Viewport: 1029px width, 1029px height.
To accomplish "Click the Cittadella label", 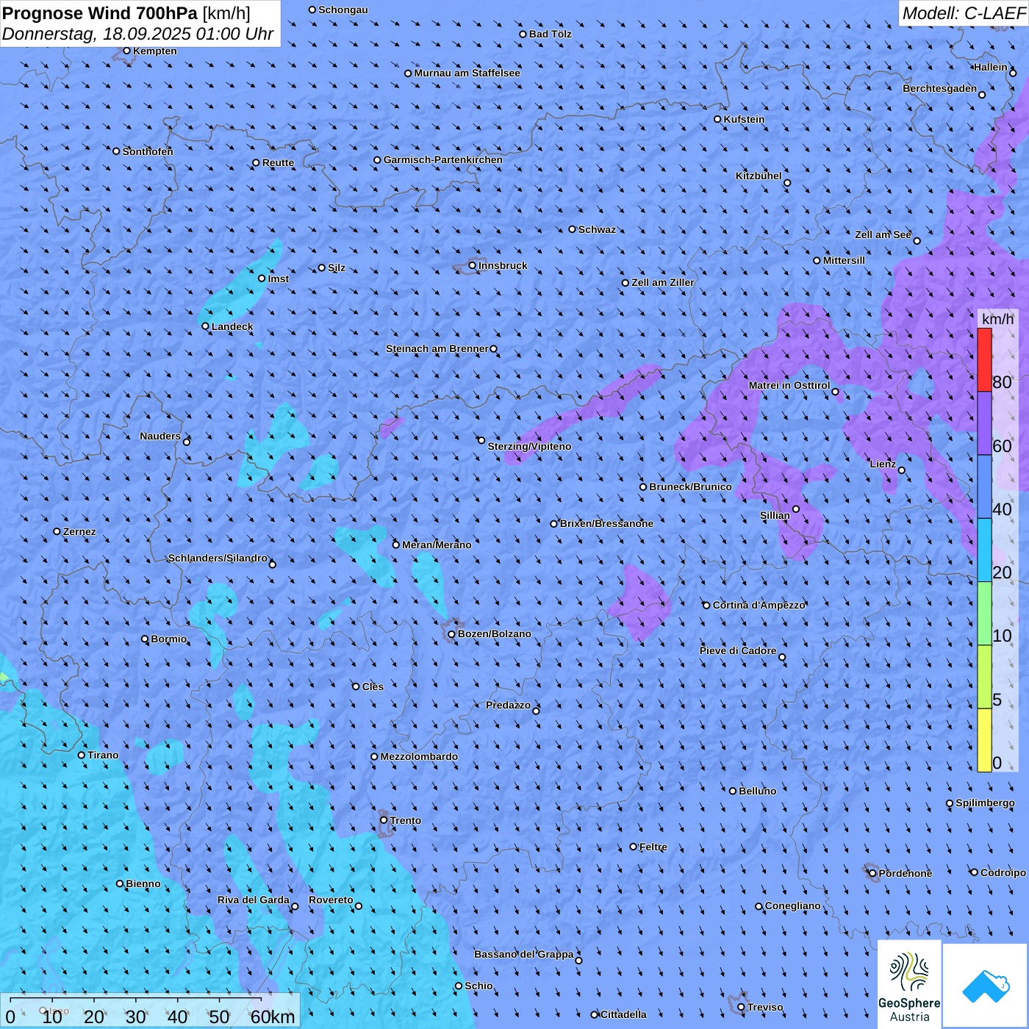I will (623, 1014).
